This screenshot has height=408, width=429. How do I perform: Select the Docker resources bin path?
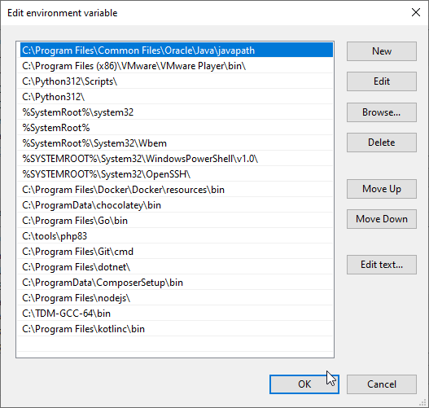click(175, 190)
